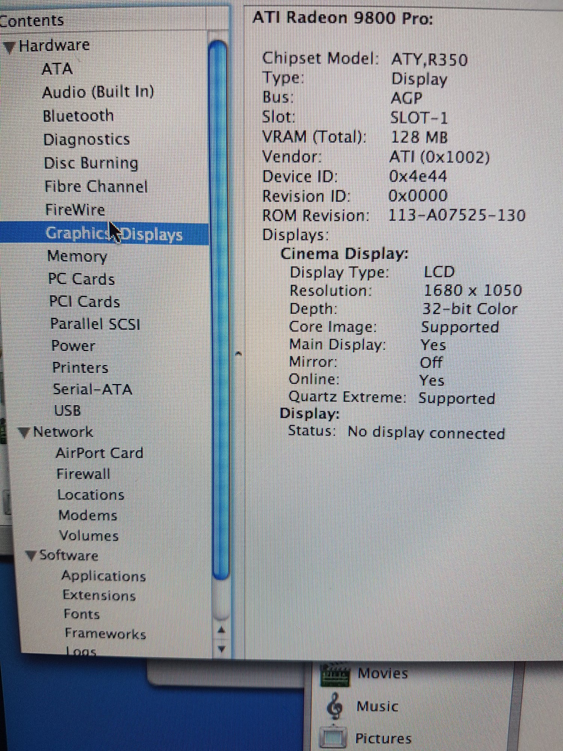The image size is (563, 751).
Task: Select USB in the Hardware list
Action: point(68,410)
